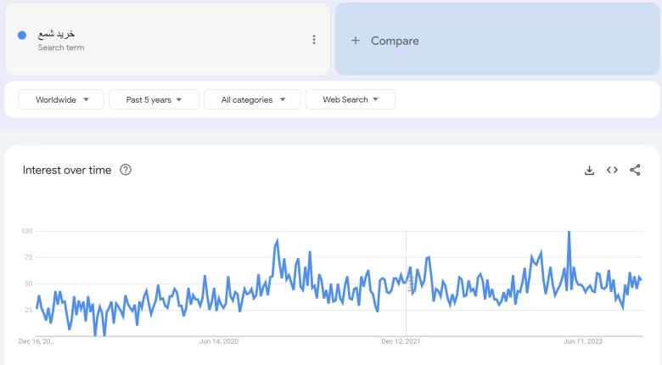Click the Dec 12, 2021 axis date

point(401,341)
